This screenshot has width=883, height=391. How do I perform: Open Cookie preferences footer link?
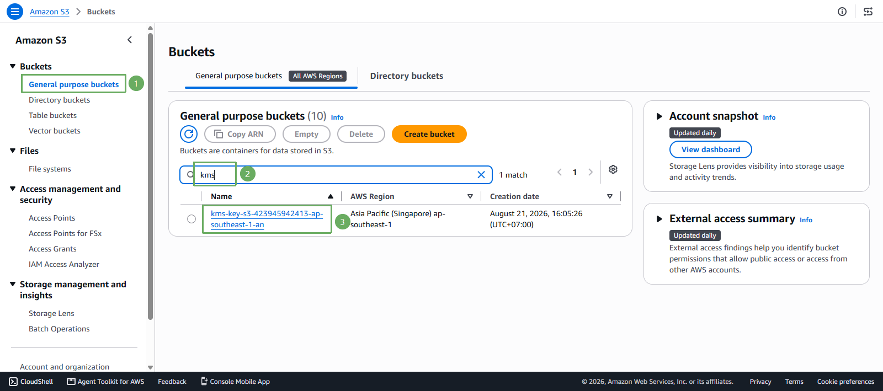[x=845, y=382]
